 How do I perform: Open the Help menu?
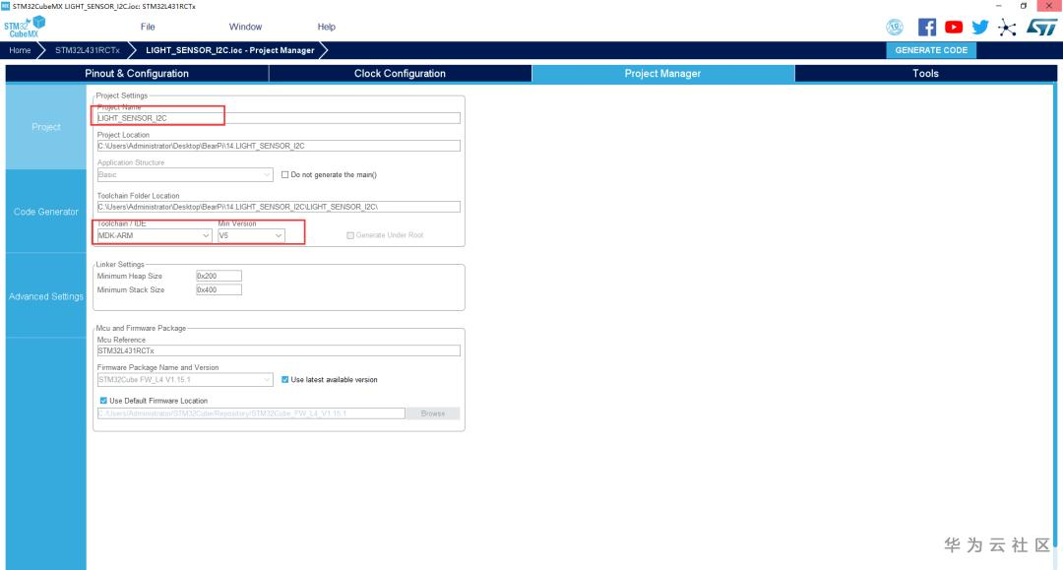(326, 28)
